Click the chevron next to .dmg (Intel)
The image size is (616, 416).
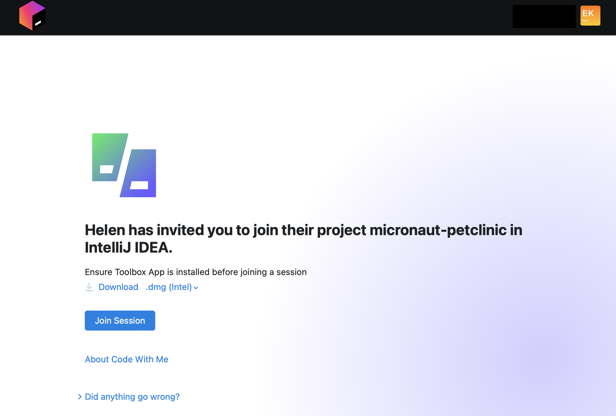pyautogui.click(x=196, y=288)
